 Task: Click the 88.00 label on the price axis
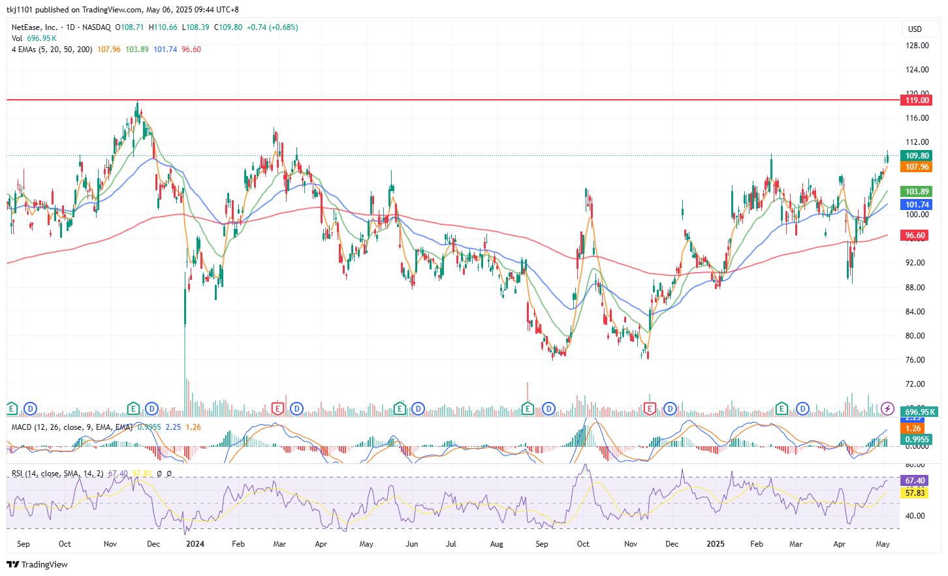(x=915, y=288)
